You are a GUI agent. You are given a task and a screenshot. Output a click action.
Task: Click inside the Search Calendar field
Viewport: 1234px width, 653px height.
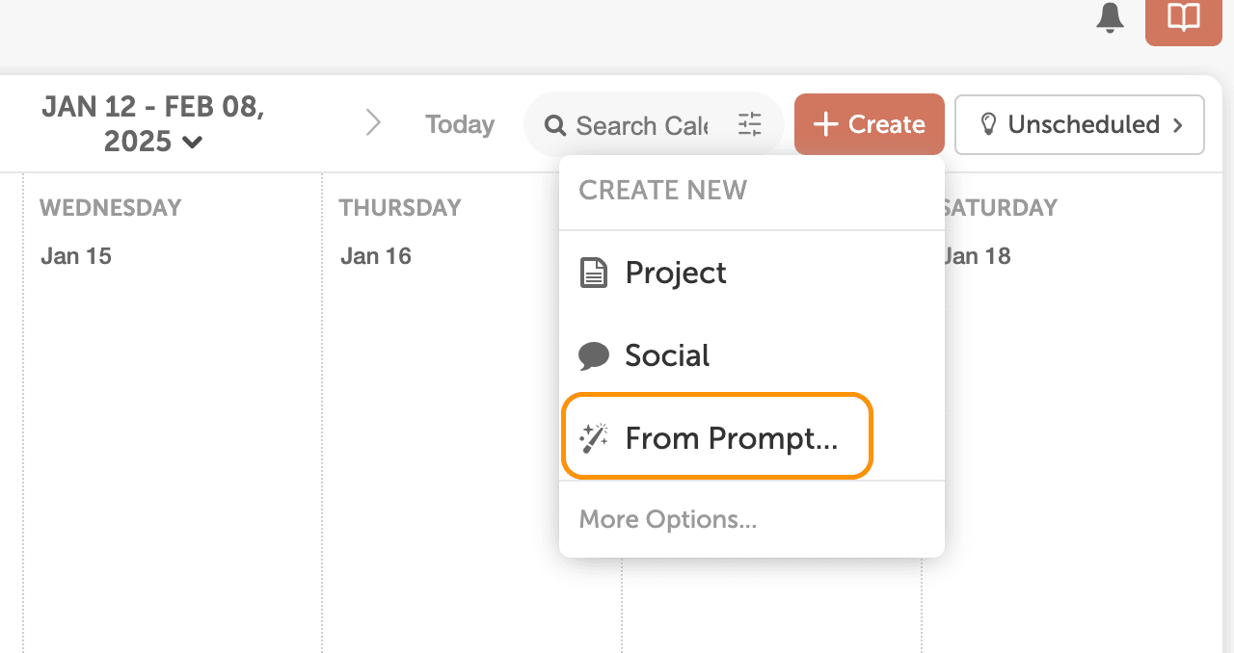641,124
